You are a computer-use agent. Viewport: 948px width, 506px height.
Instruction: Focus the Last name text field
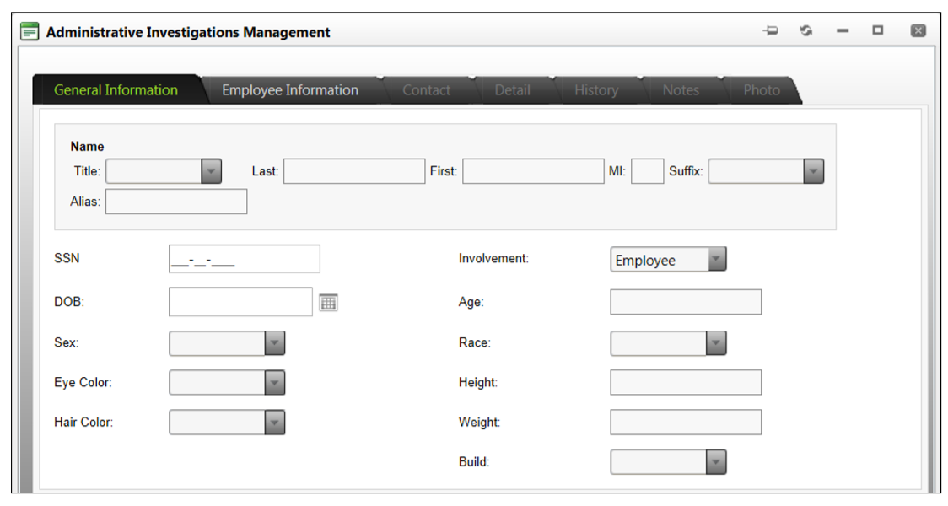(x=354, y=171)
